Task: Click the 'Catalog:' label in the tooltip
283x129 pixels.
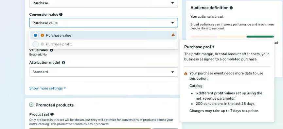Action: click(196, 86)
